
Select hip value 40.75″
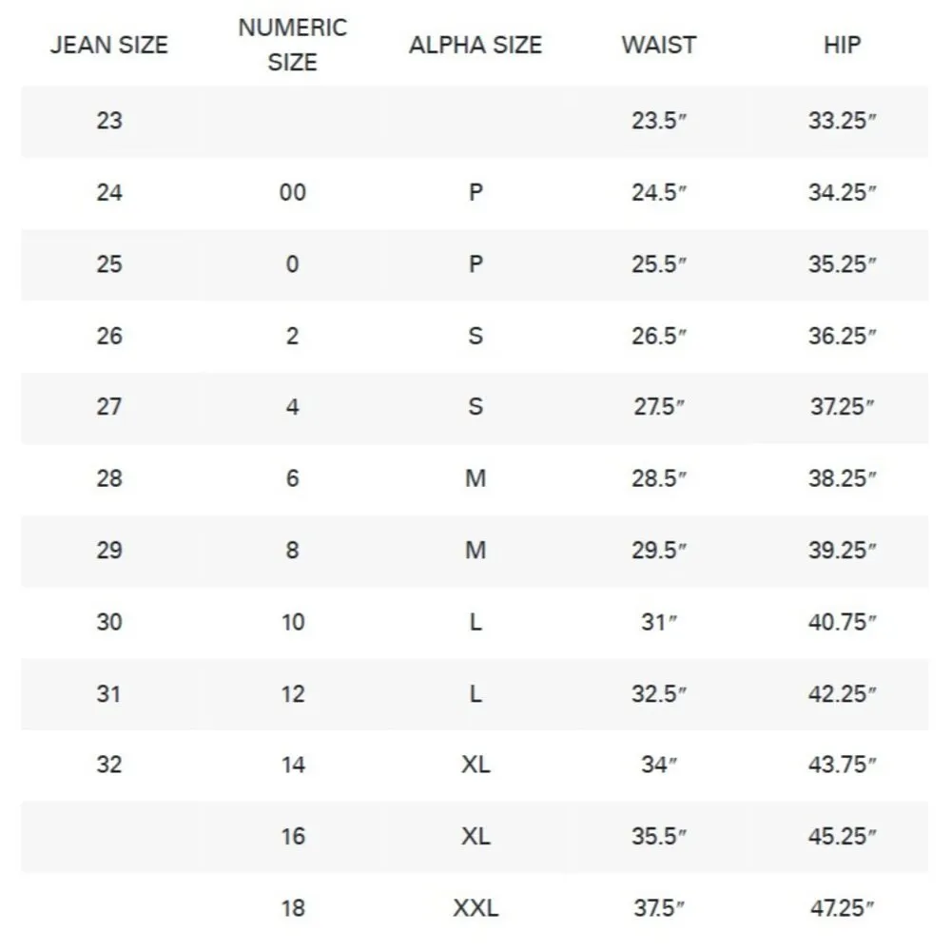(x=842, y=622)
